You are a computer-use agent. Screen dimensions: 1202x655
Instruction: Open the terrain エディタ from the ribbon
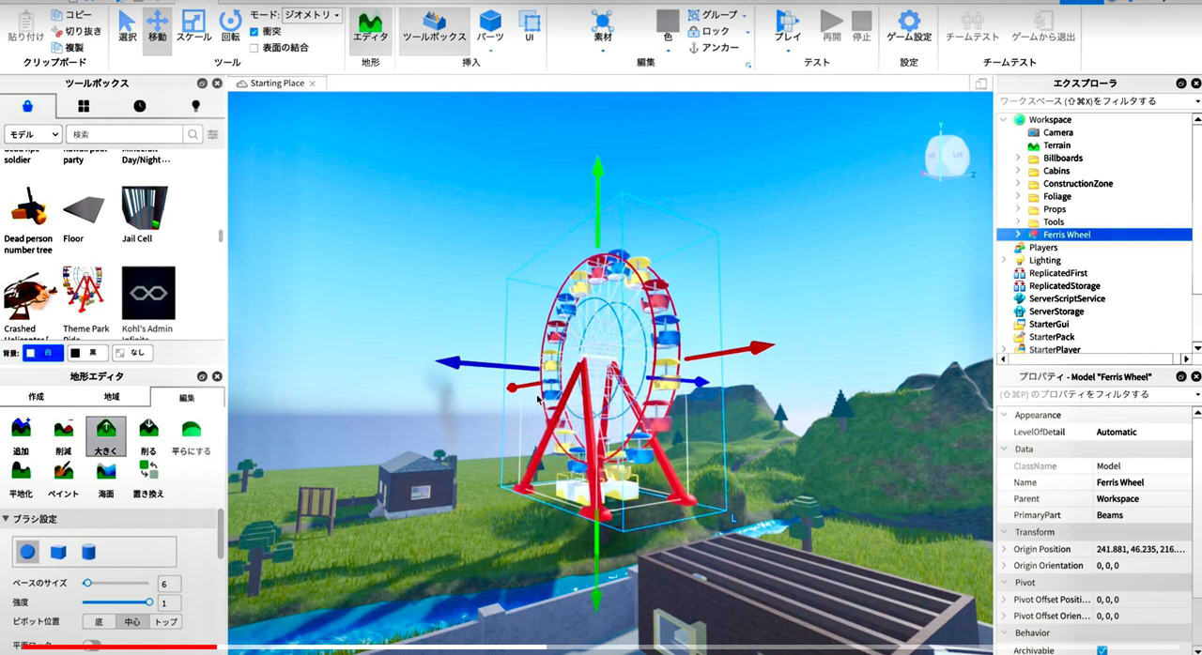370,26
